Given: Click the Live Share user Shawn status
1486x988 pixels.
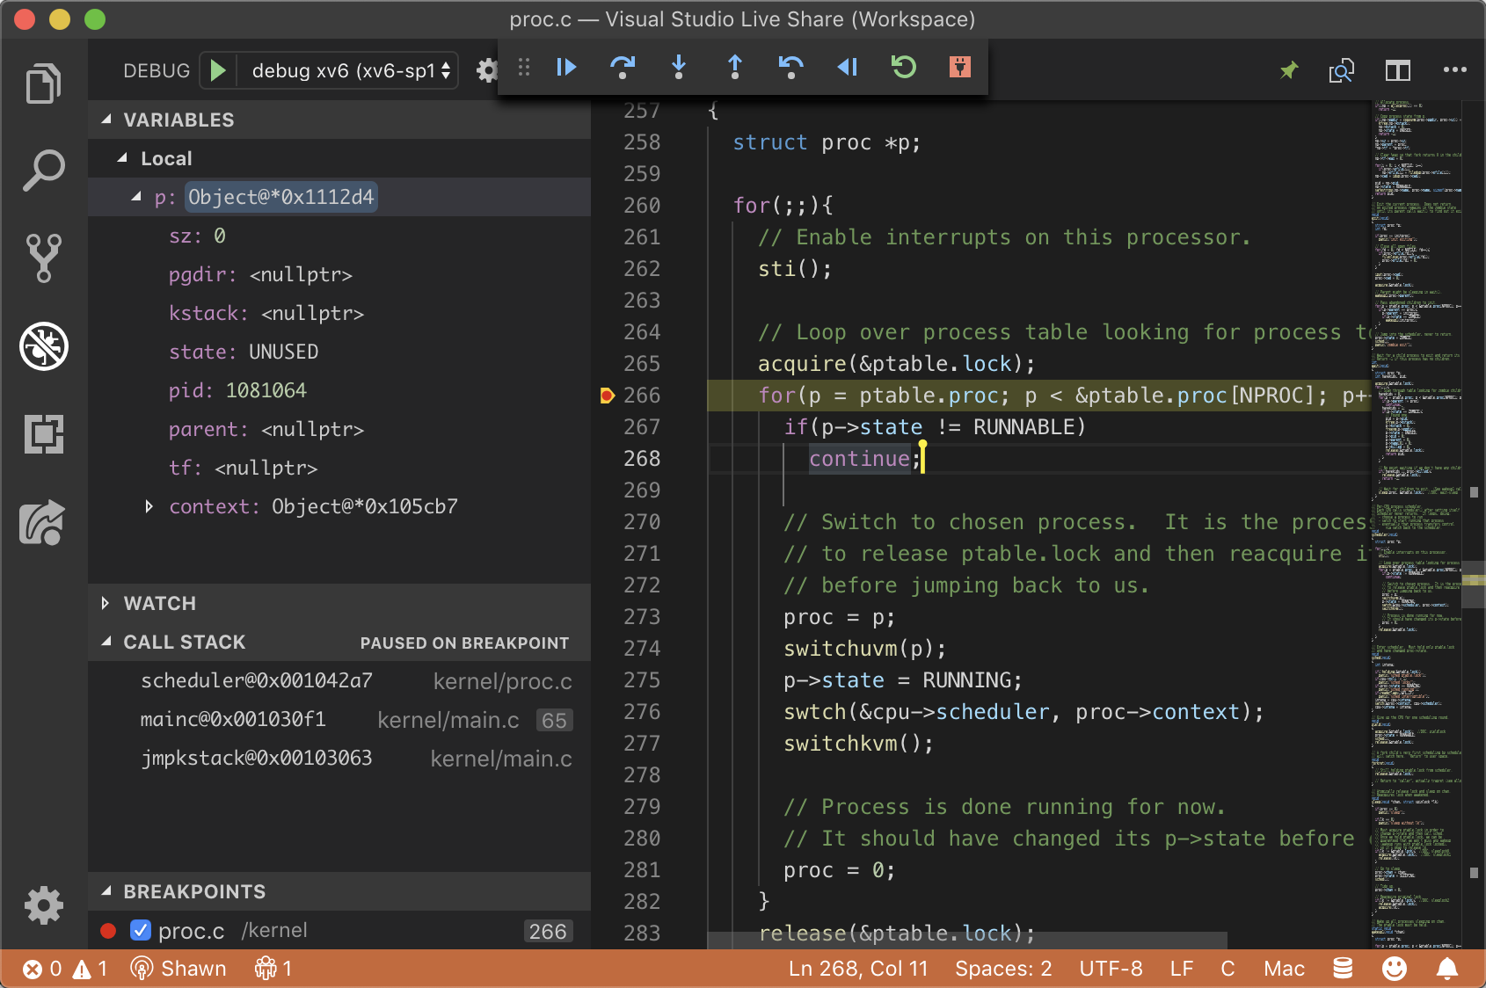Looking at the screenshot, I should point(178,969).
